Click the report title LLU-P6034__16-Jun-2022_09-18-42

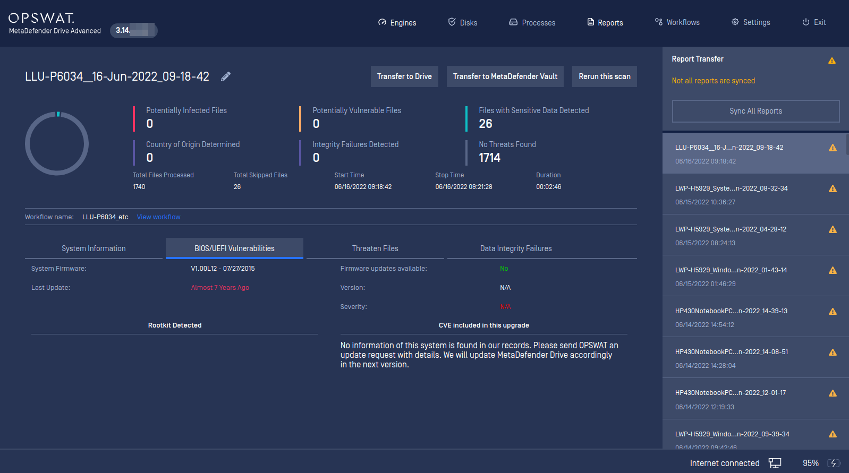click(117, 76)
